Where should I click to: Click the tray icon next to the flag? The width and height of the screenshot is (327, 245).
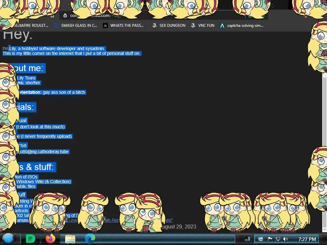click(x=261, y=239)
